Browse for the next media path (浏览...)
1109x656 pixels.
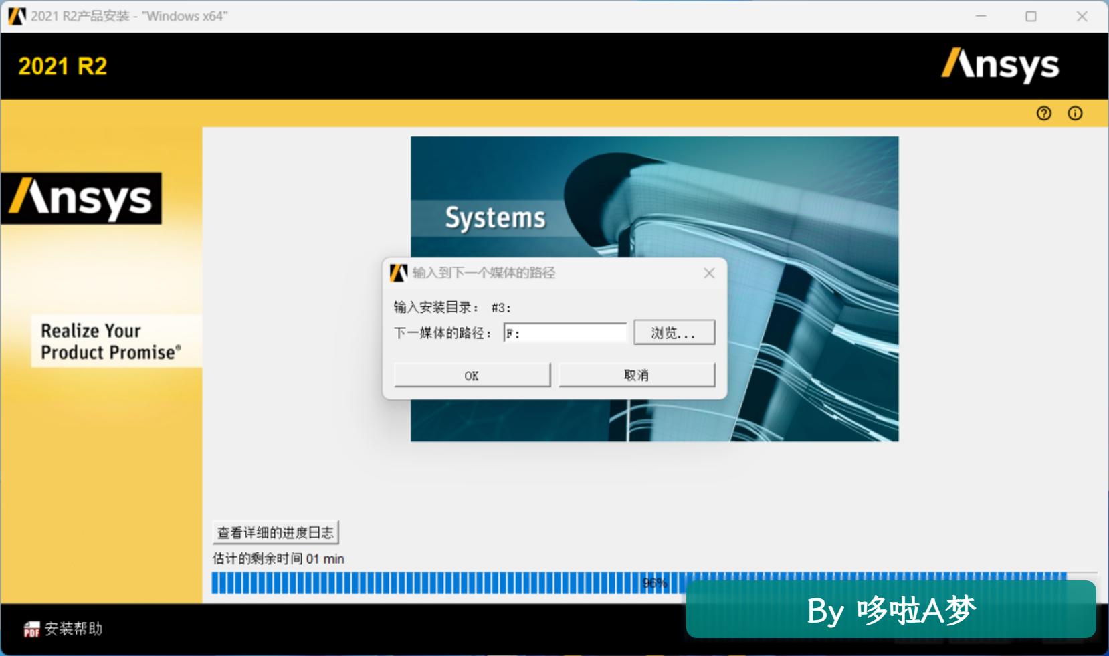click(x=674, y=332)
